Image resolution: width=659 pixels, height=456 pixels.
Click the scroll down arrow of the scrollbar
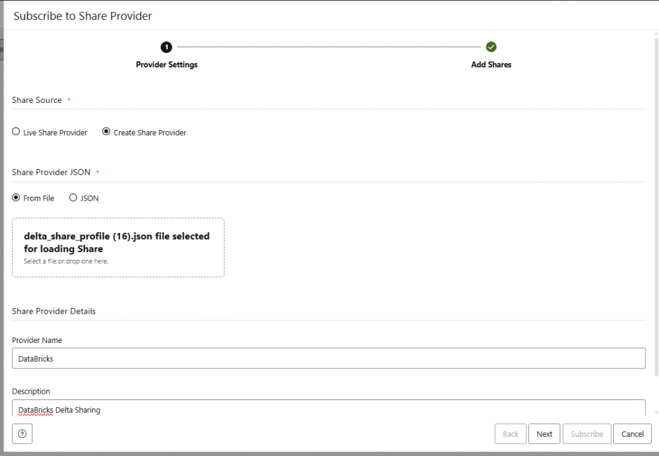pos(656,413)
